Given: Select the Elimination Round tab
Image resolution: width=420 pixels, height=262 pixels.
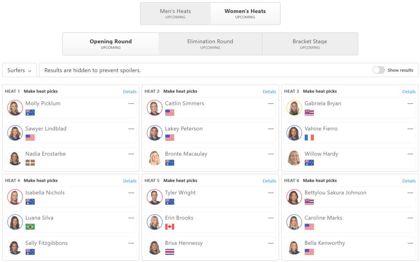Looking at the screenshot, I should click(210, 44).
